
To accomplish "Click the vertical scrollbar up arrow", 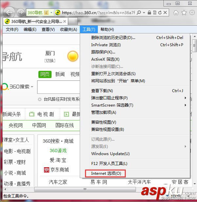I will pyautogui.click(x=195, y=37).
